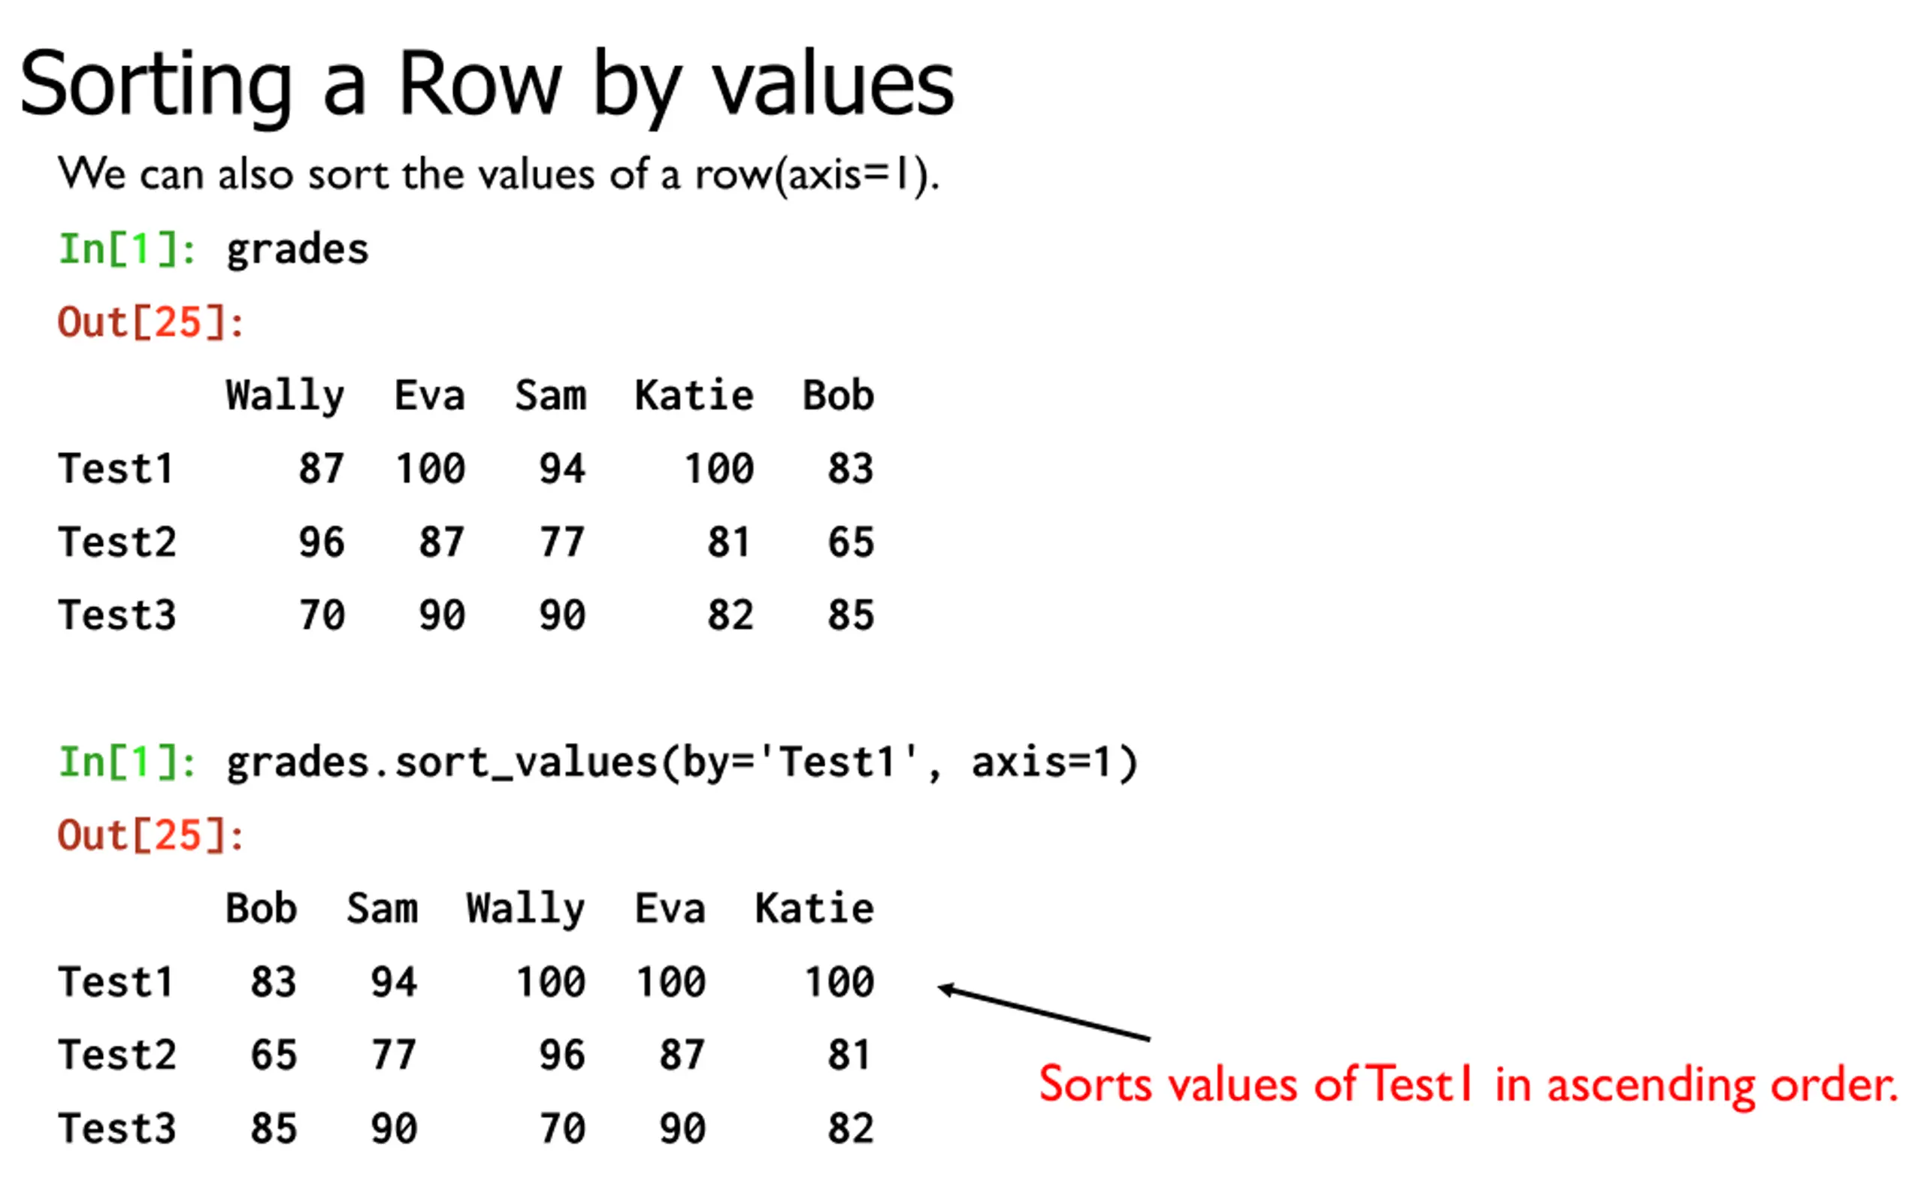Screen dimensions: 1924x1202
Task: Click the Test1 row label in the sorted table
Action: [116, 982]
